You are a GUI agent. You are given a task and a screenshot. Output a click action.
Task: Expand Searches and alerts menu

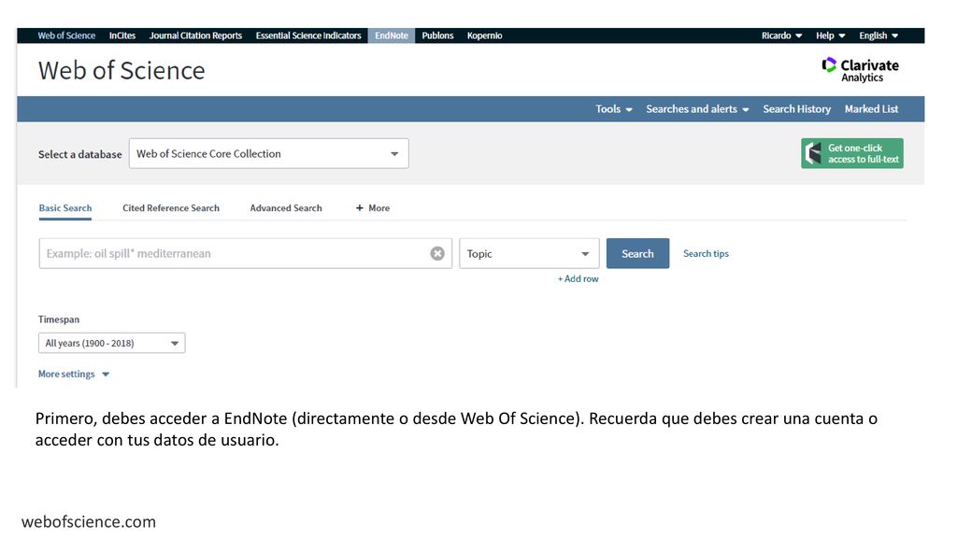697,109
